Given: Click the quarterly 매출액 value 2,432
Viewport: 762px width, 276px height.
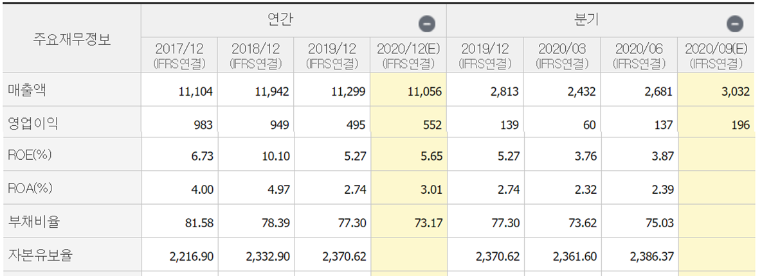Looking at the screenshot, I should point(581,92).
